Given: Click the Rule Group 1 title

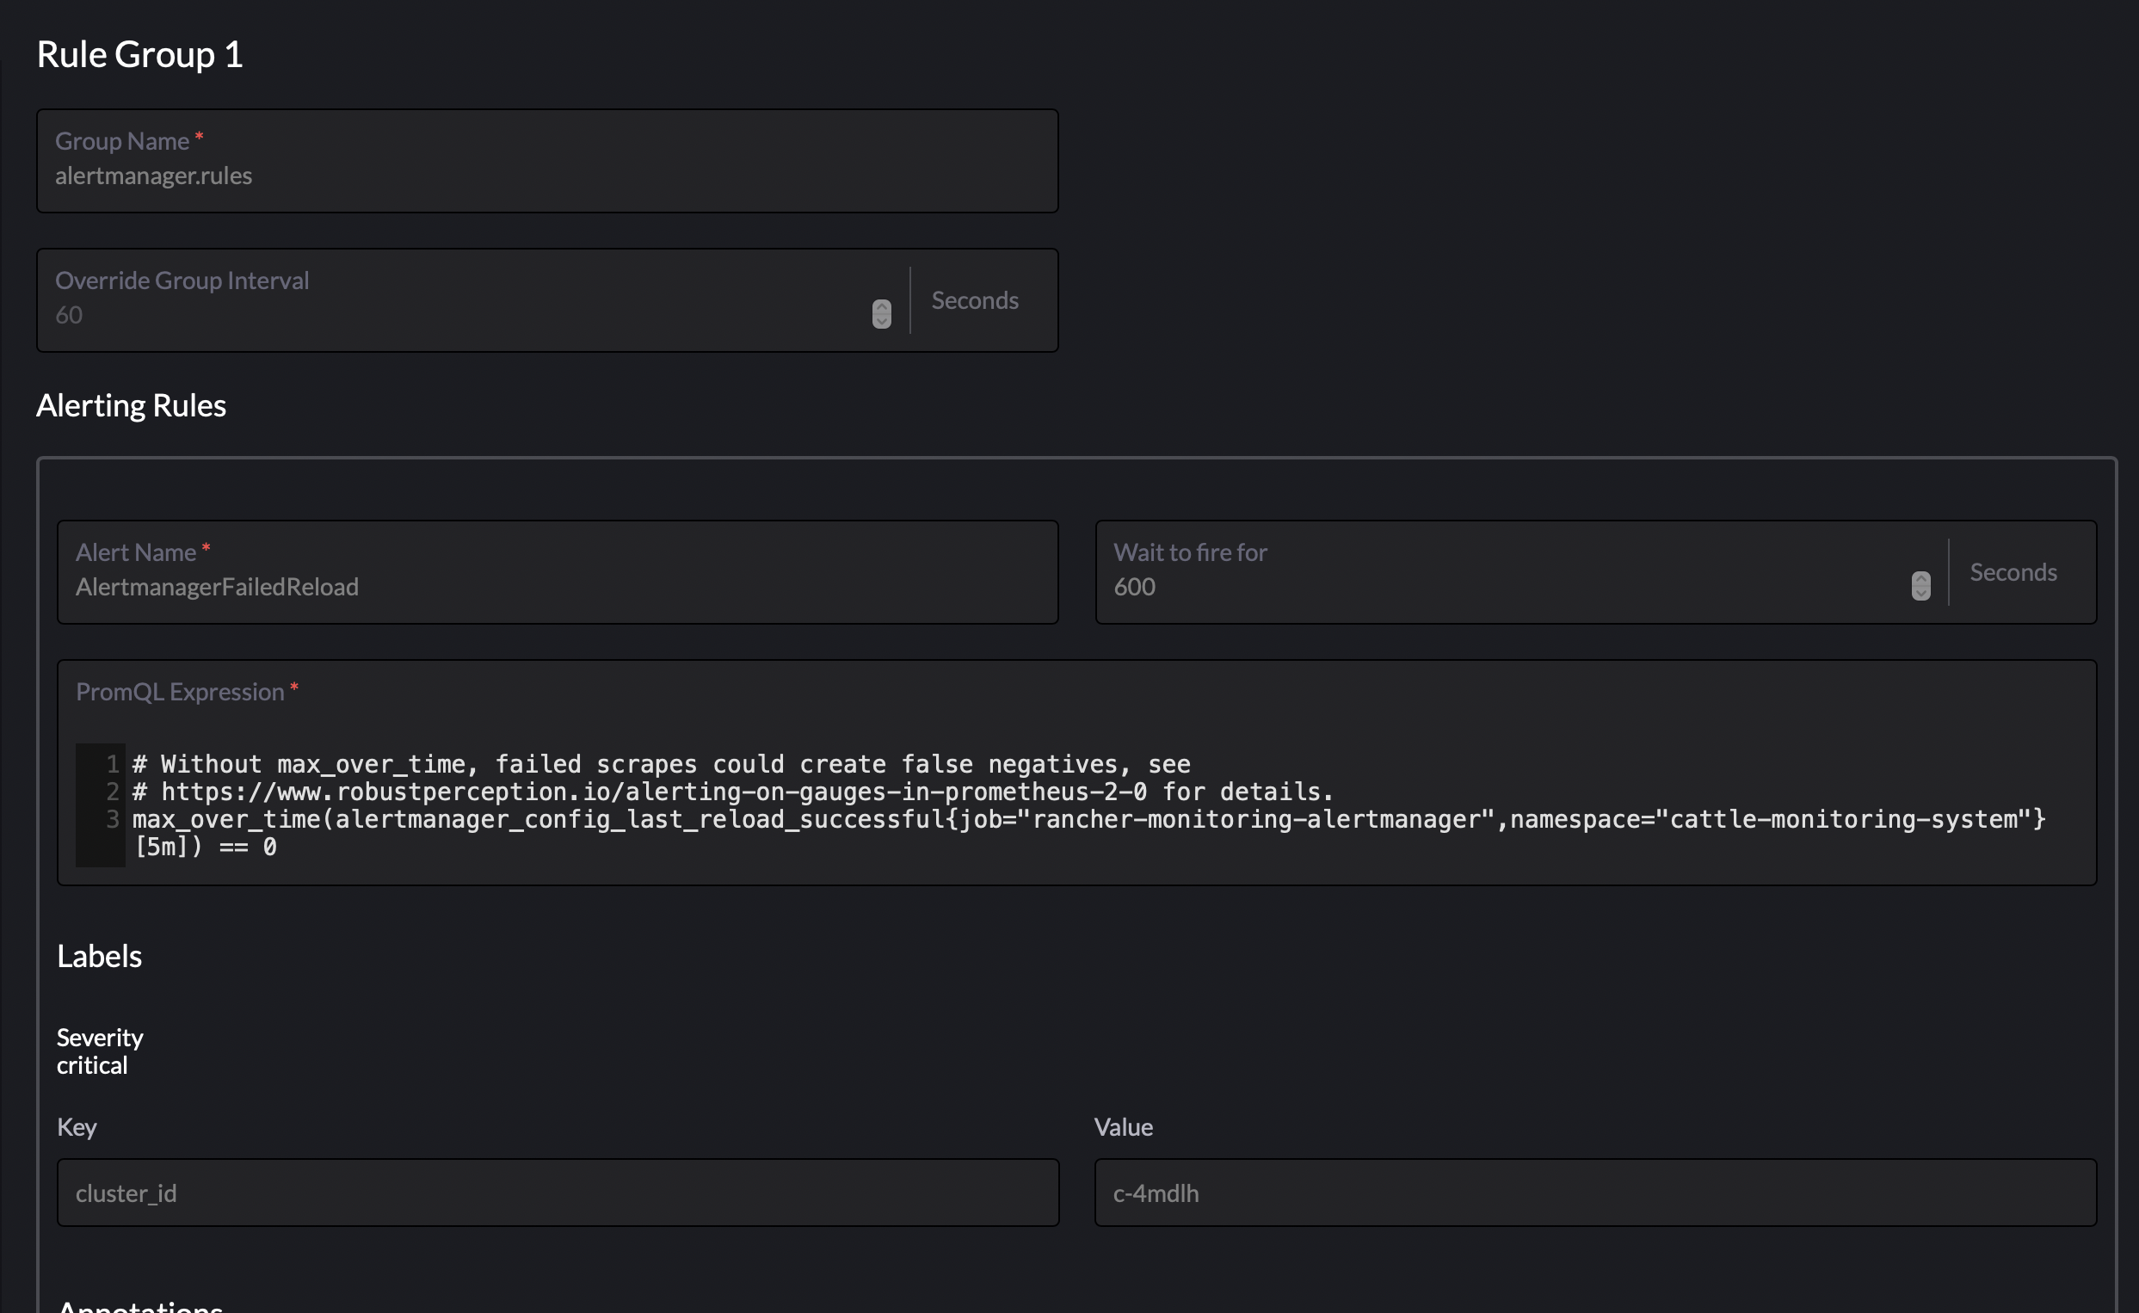Looking at the screenshot, I should click(x=139, y=54).
